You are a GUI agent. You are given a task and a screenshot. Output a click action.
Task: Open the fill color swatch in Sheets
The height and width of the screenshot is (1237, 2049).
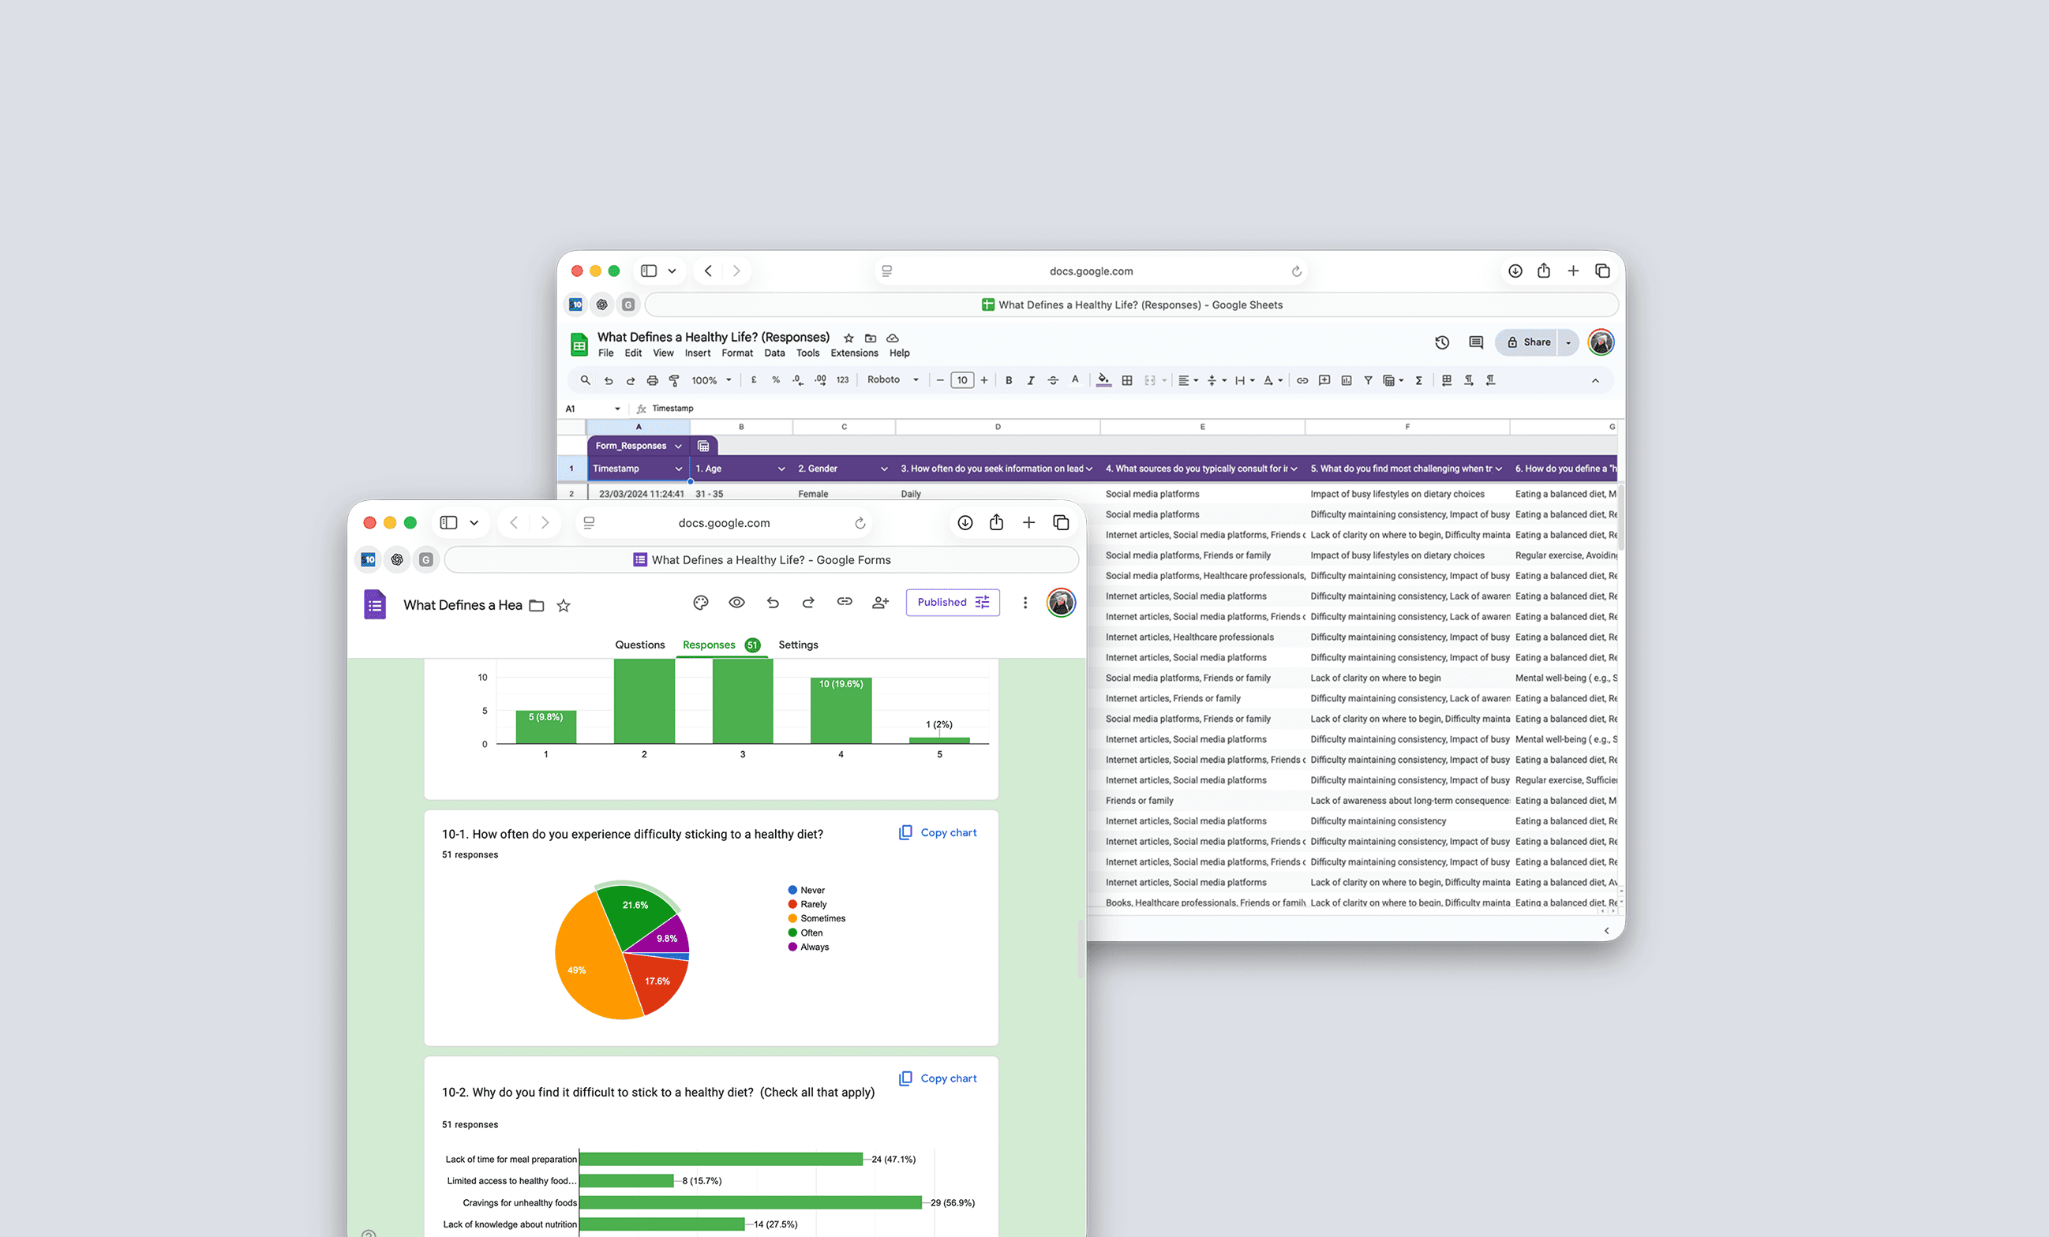point(1103,380)
